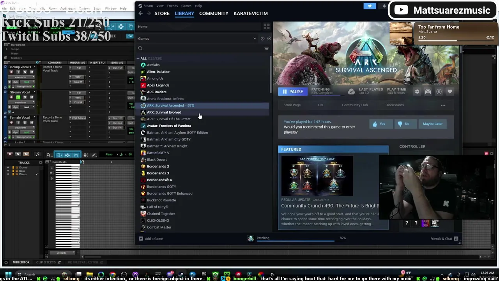Filter to ready-to-play games icon

(x=269, y=39)
